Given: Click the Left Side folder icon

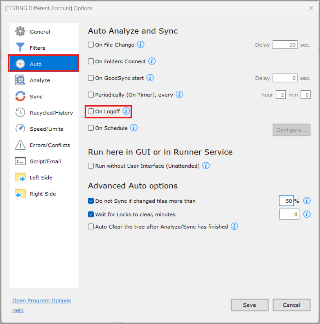Looking at the screenshot, I should point(20,177).
